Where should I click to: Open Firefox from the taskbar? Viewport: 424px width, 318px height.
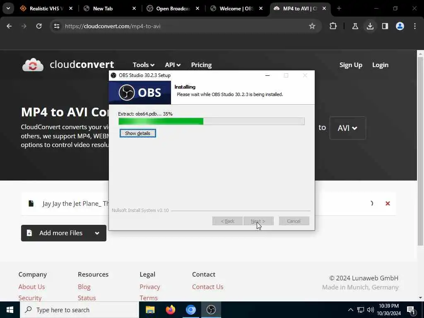170,310
